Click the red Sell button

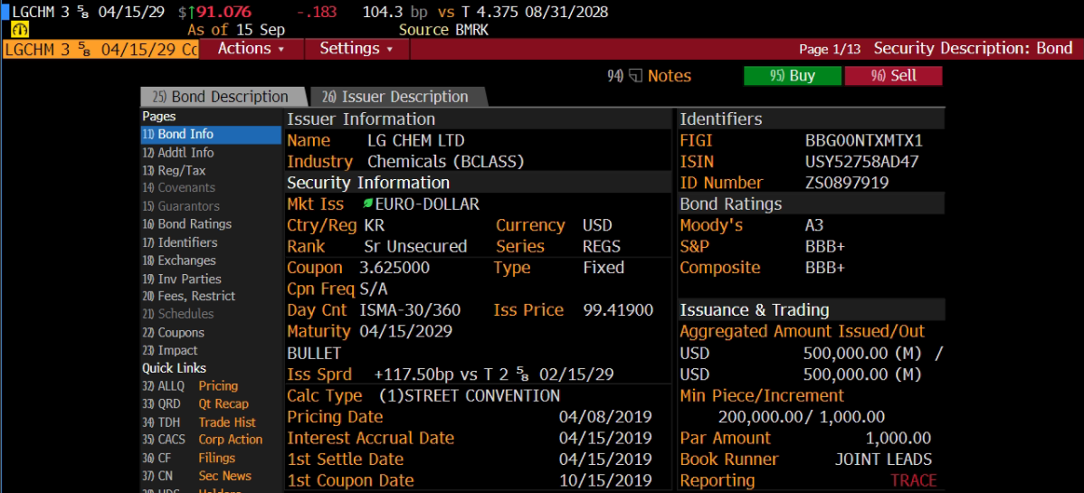tap(893, 76)
